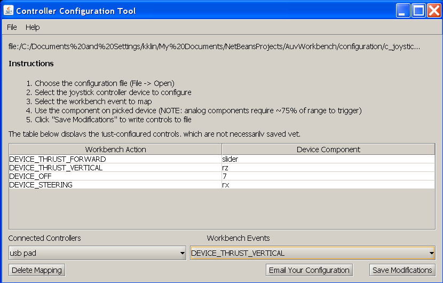The width and height of the screenshot is (443, 283).
Task: Click the Workbench Action column header
Action: (x=115, y=150)
